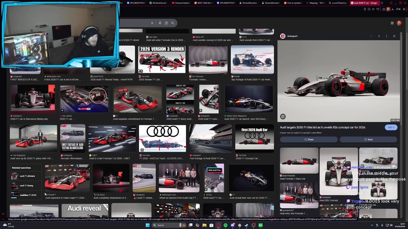Open Microsoft Store from the taskbar
Screen dimensions: 408x229
point(211,225)
